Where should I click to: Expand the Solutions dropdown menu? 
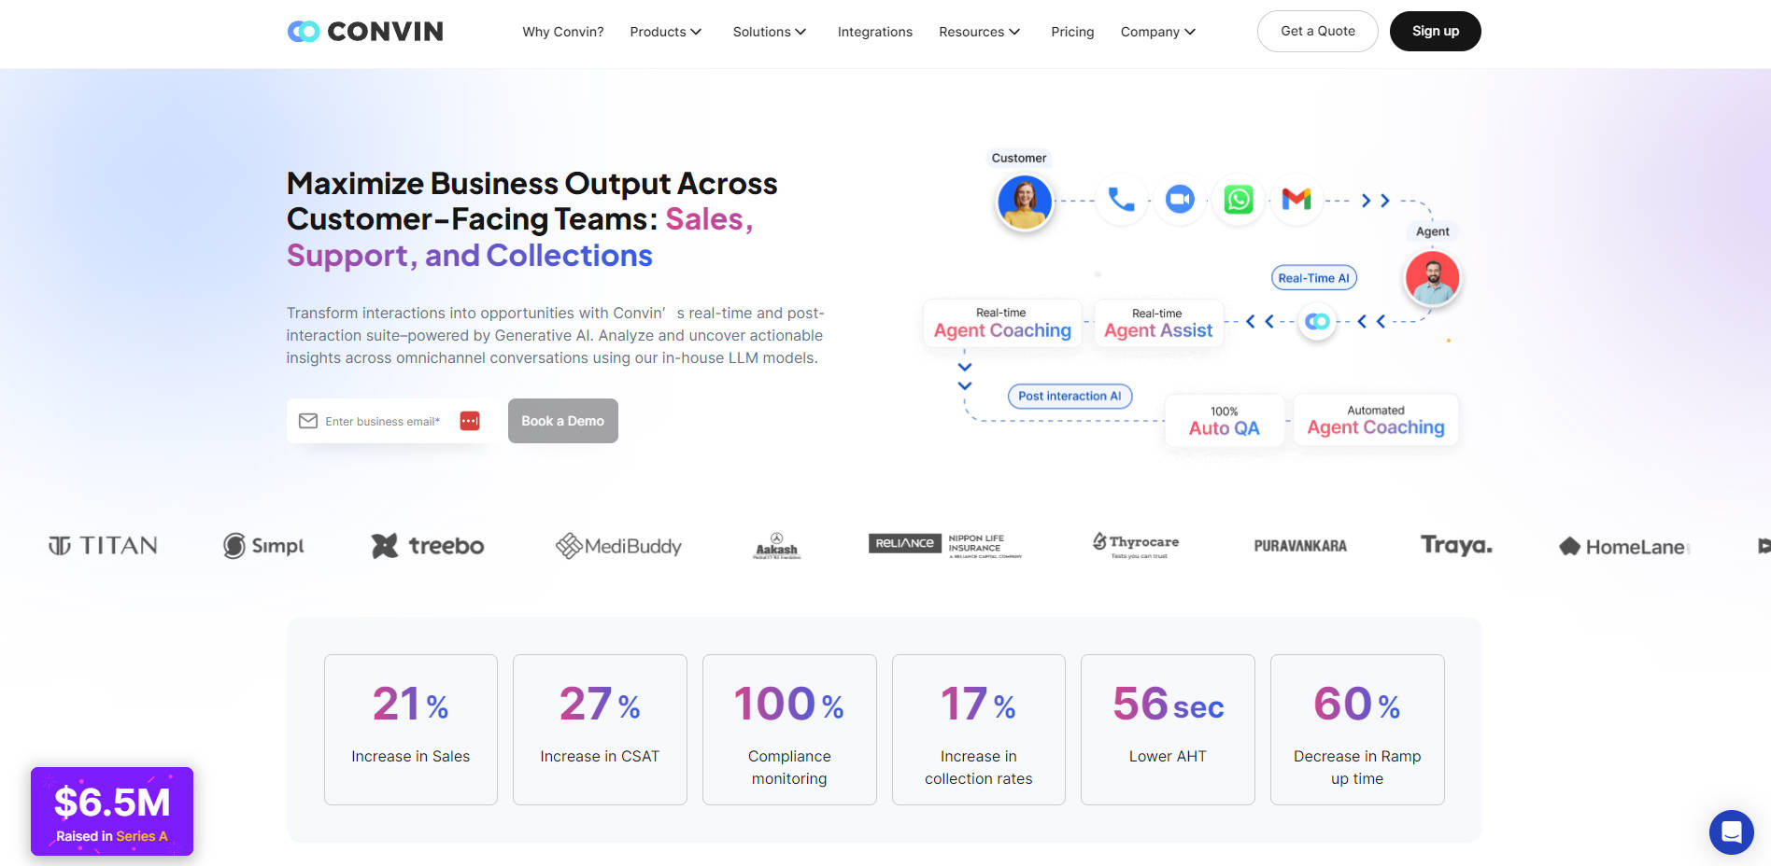769,32
